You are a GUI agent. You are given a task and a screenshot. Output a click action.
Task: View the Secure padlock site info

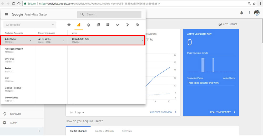tap(30, 3)
